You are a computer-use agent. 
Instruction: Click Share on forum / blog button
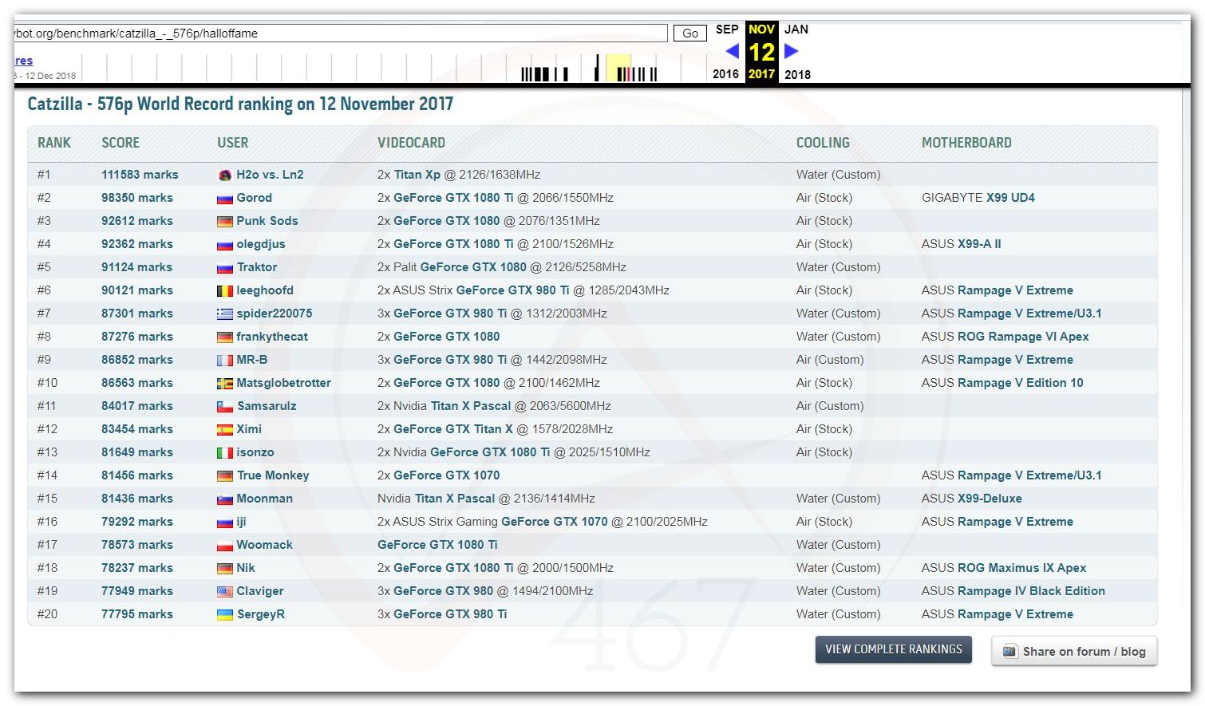[x=1074, y=651]
